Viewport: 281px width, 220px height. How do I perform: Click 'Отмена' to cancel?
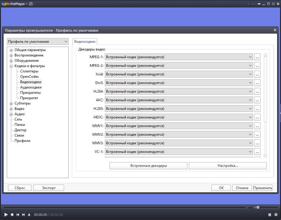pyautogui.click(x=242, y=188)
